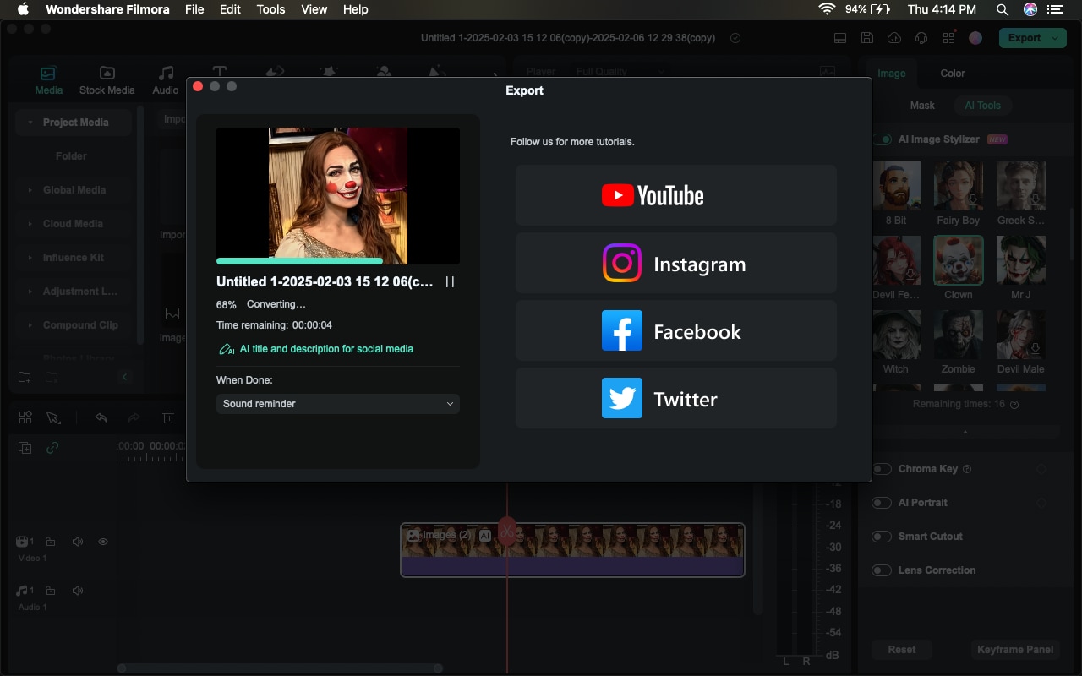
Task: Select the Mask sub-tab
Action: click(x=922, y=106)
